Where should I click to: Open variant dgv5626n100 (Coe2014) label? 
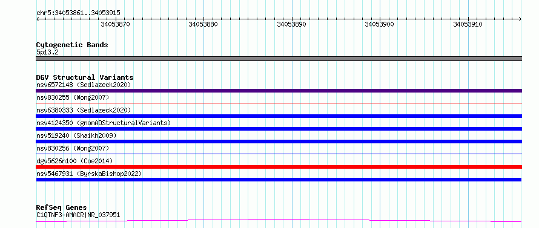(74, 161)
